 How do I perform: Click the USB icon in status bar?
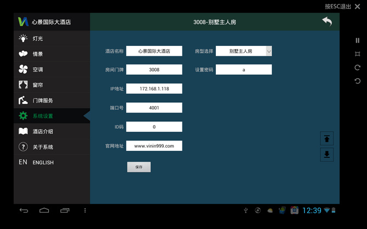[x=246, y=210]
